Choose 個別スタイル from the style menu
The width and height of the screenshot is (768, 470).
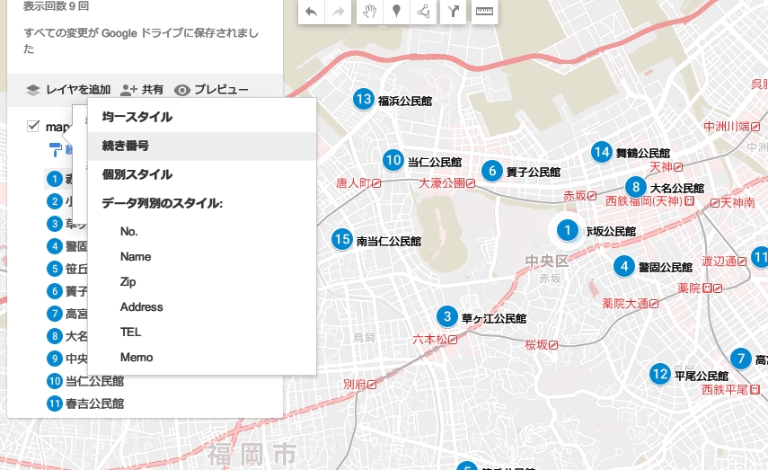tap(137, 174)
